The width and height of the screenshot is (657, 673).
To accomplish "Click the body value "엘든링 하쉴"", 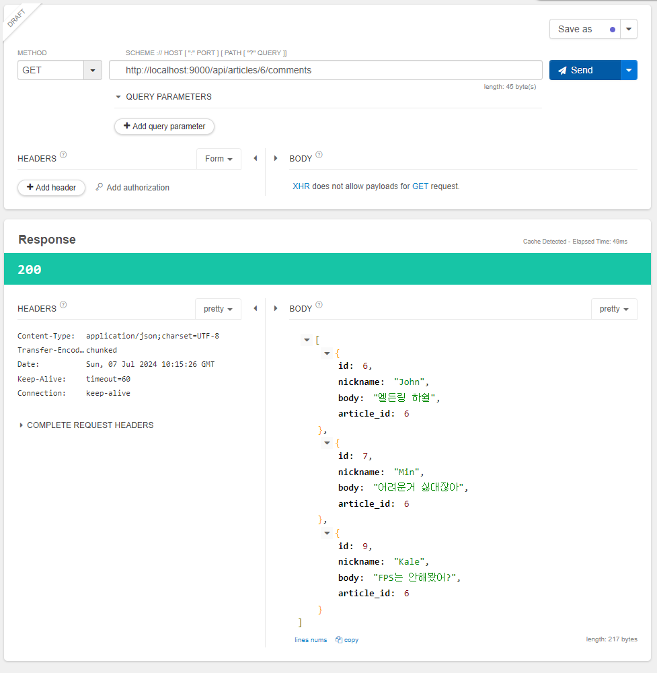I will (404, 398).
